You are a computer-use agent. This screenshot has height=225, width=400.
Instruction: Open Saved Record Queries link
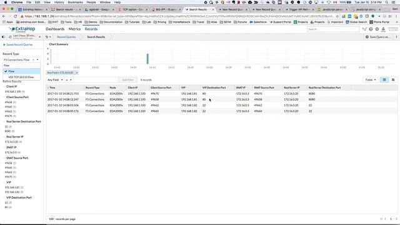[18, 44]
